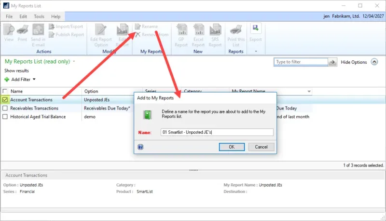Tick the Historical Aged Trial Balance checkbox
This screenshot has height=221, width=386.
pyautogui.click(x=5, y=116)
